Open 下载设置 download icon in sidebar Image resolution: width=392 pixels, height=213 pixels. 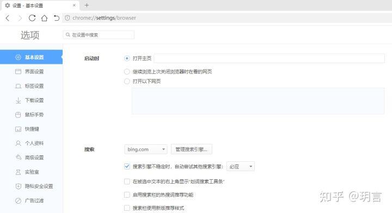(x=19, y=100)
